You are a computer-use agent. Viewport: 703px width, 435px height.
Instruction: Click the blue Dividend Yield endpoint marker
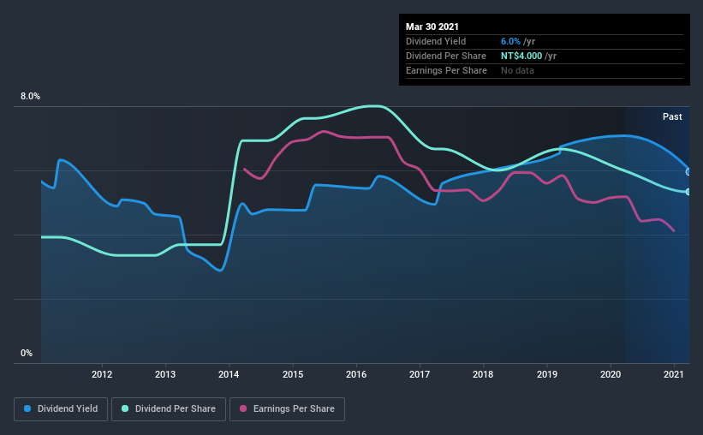pos(688,172)
